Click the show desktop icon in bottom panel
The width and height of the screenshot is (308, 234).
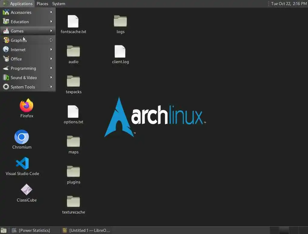pos(4,230)
